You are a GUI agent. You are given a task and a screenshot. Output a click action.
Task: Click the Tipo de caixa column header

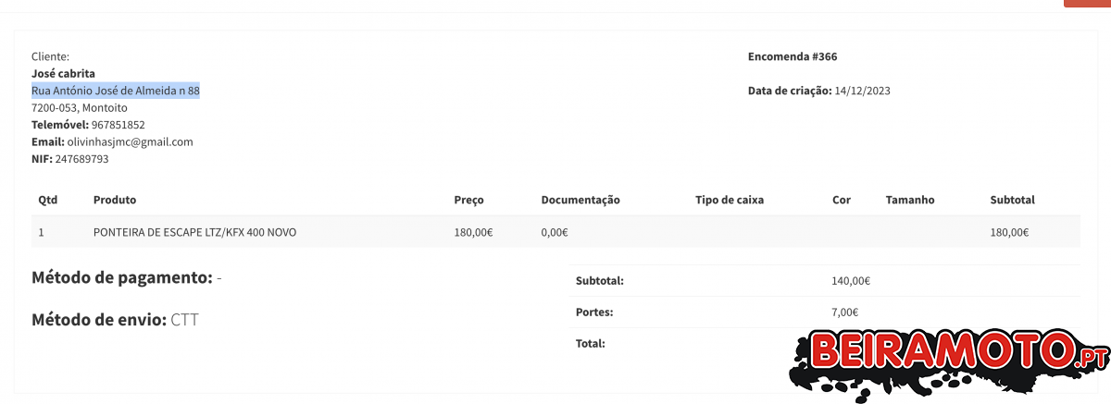click(730, 200)
